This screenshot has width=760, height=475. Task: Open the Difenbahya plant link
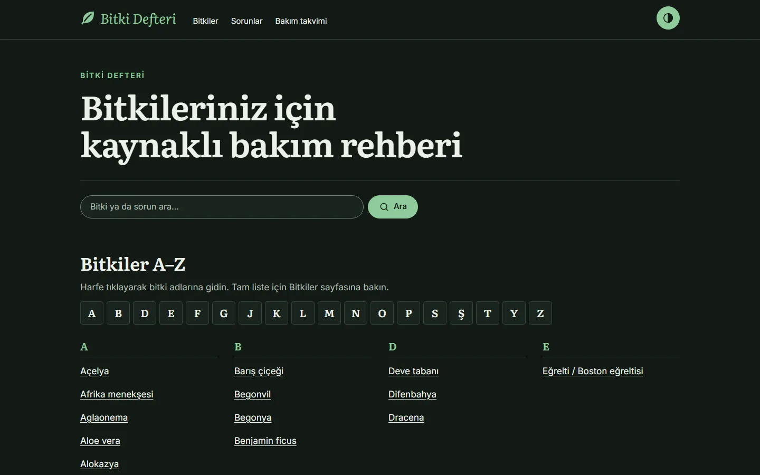(412, 394)
